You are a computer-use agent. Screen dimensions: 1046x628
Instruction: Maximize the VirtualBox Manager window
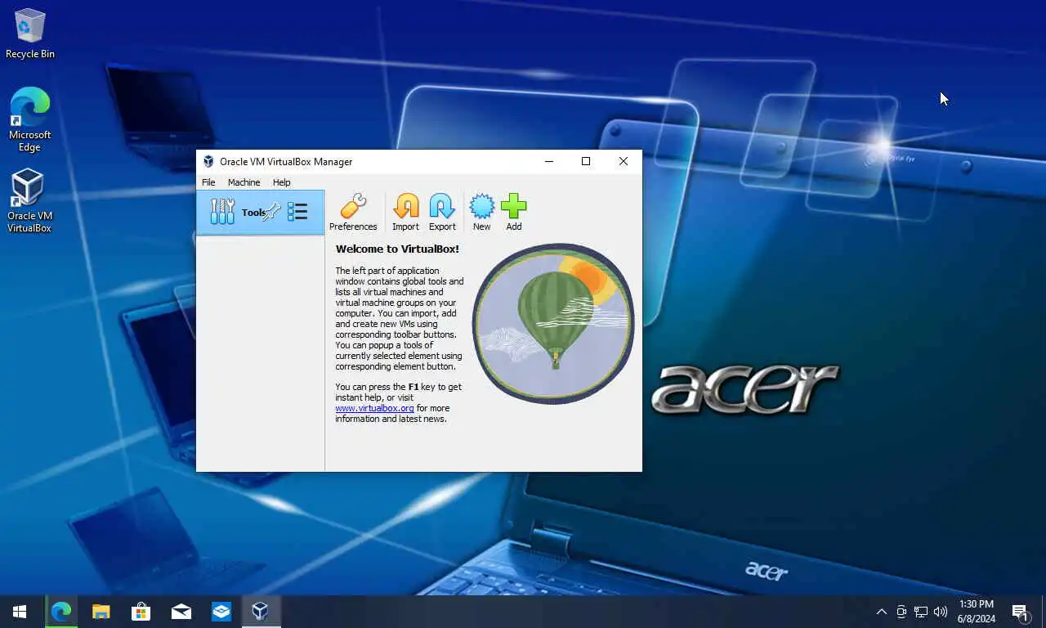click(x=586, y=162)
